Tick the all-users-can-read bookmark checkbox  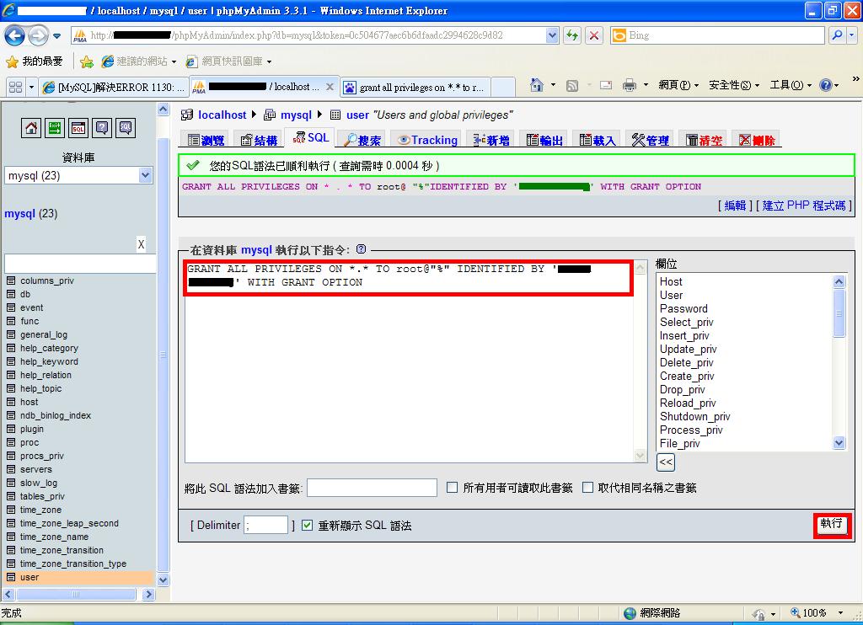452,488
